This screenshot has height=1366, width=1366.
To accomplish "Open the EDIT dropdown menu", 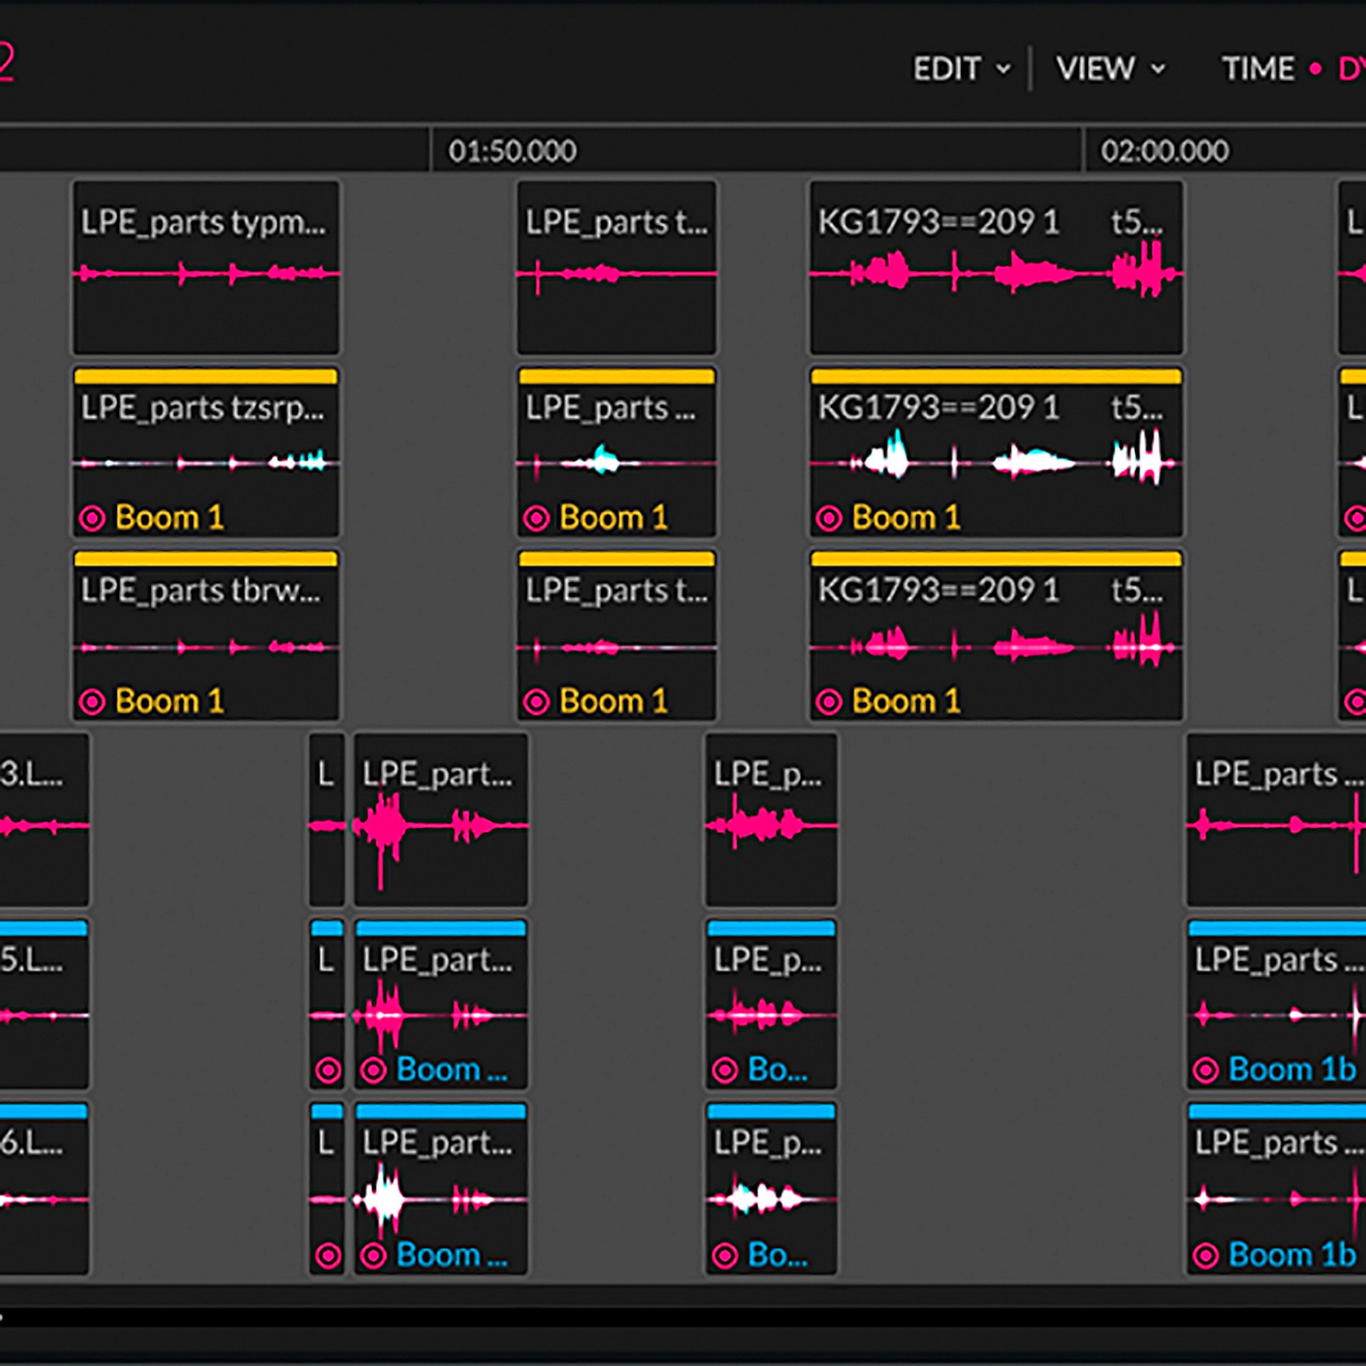I will pyautogui.click(x=962, y=68).
